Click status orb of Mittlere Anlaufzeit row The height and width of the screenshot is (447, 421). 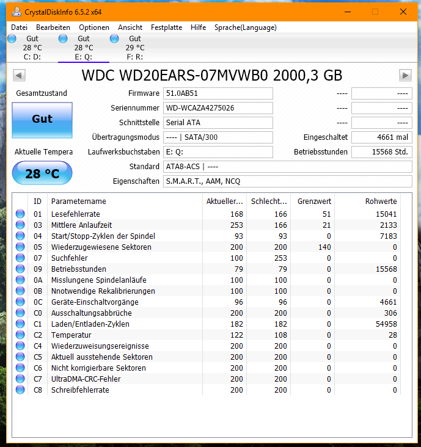[x=20, y=225]
